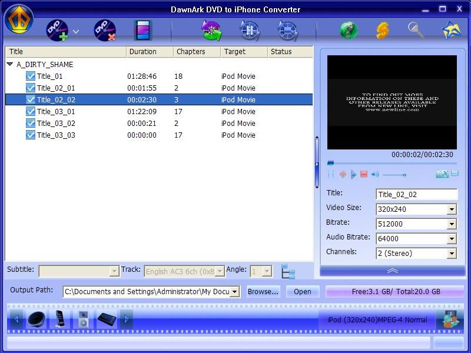
Task: Click the profile settings icon beside iPod profile
Action: tap(450, 319)
